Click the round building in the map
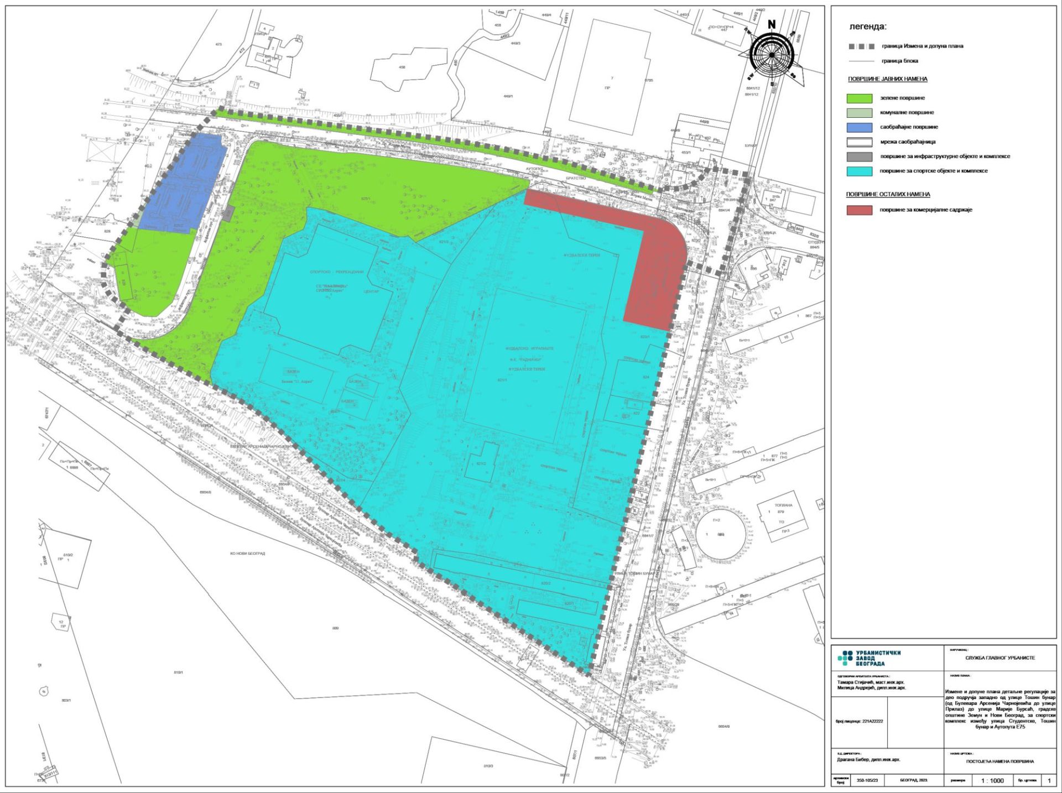 720,534
